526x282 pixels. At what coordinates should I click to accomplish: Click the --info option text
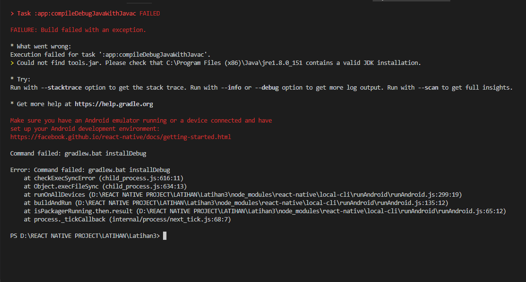pyautogui.click(x=233, y=88)
